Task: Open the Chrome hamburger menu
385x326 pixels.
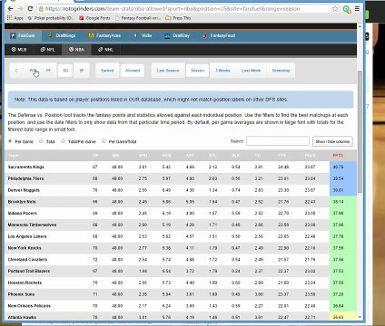Action: (x=357, y=9)
